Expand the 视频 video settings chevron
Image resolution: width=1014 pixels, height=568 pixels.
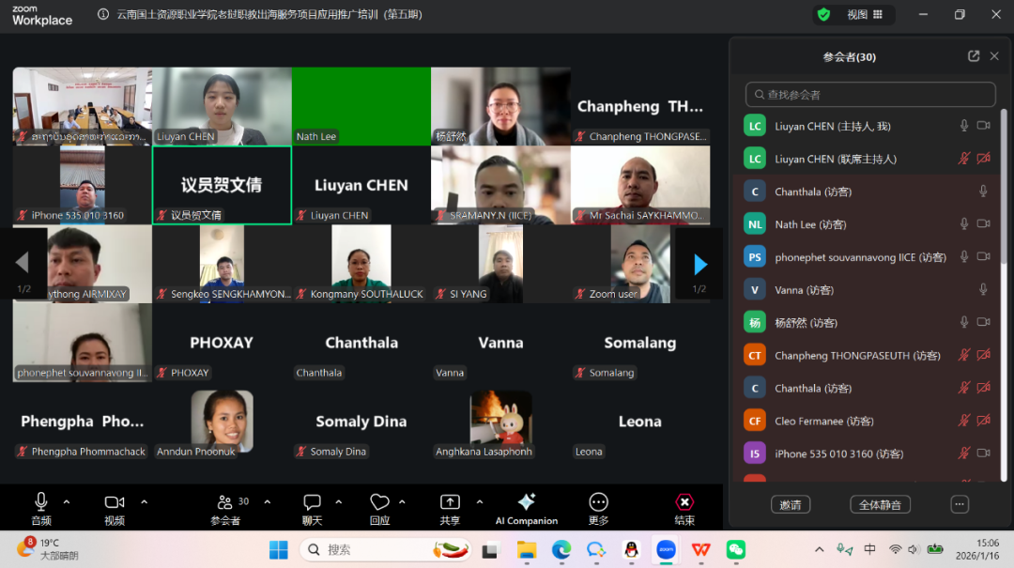pos(144,502)
